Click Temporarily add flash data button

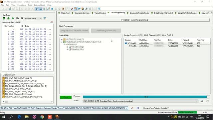pyautogui.click(x=106, y=31)
